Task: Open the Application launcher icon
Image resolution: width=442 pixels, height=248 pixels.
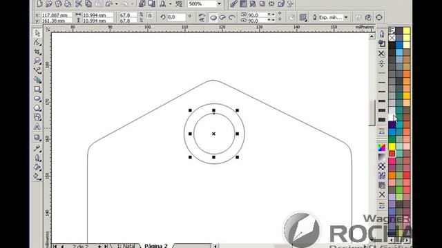Action: [x=163, y=4]
